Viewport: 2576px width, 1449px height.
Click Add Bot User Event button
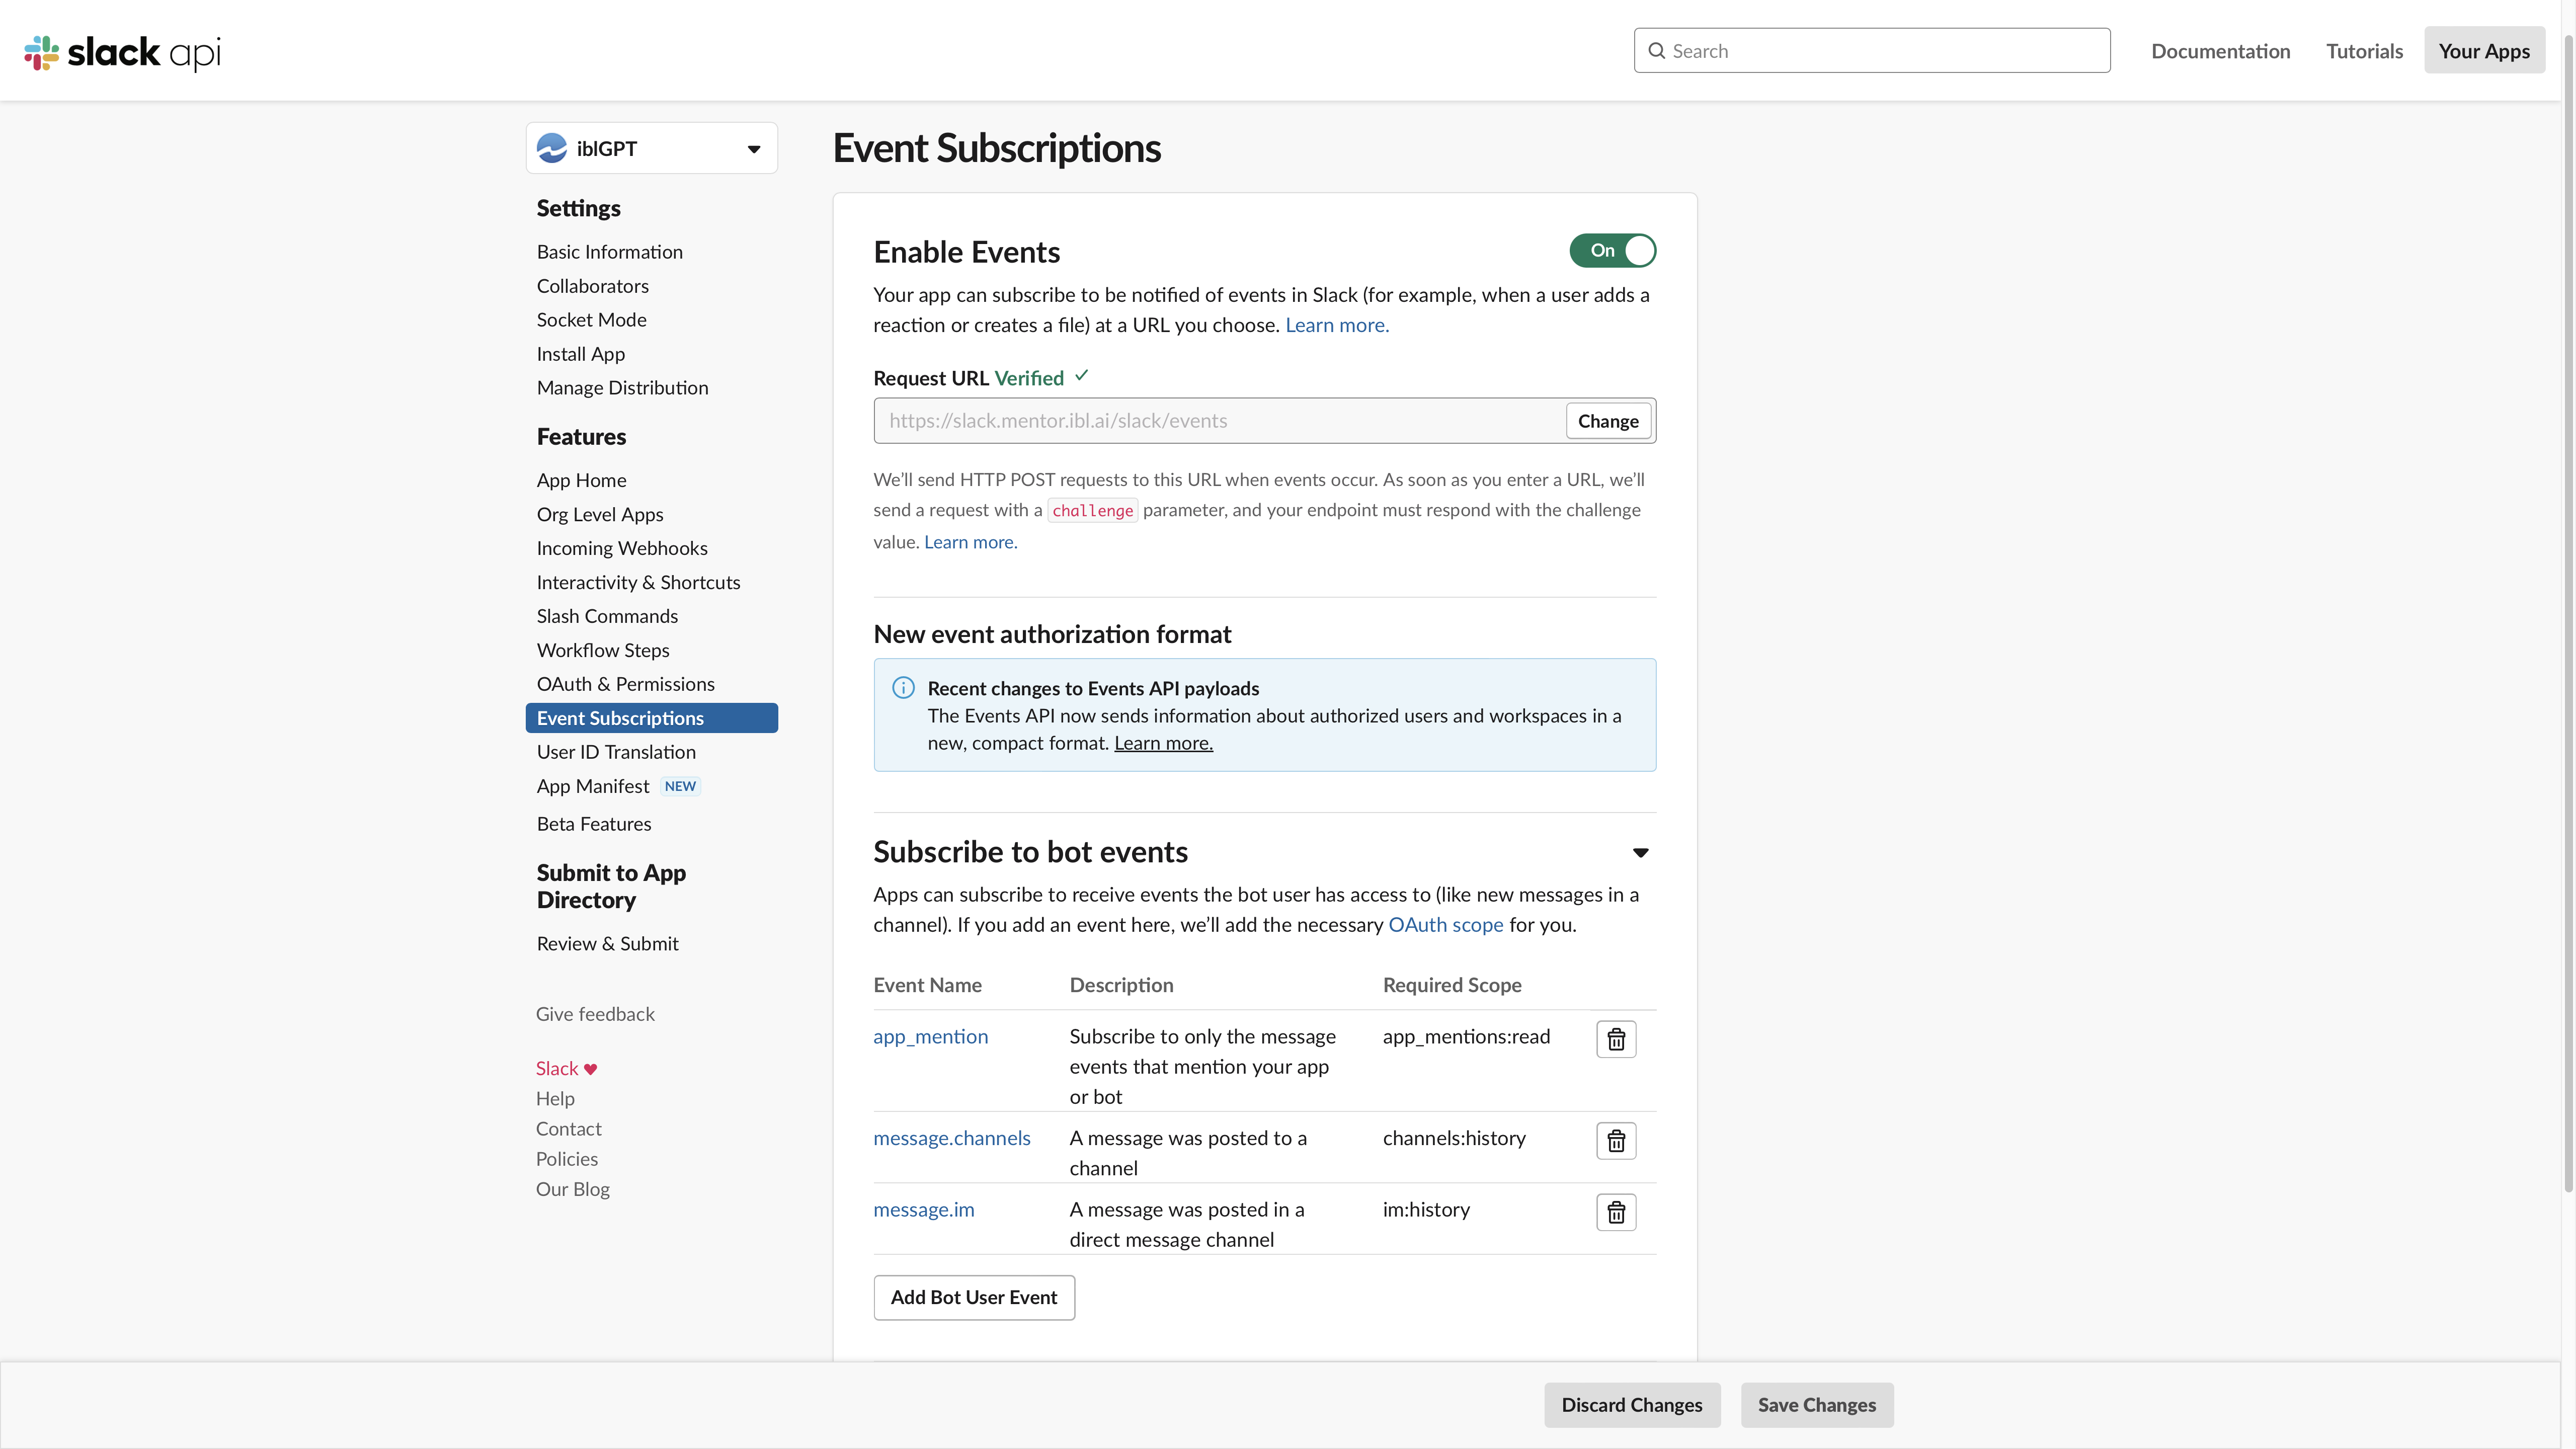(x=973, y=1298)
